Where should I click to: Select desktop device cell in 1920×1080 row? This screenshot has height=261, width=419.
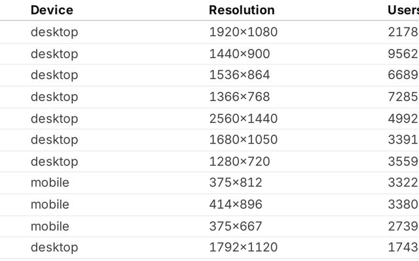54,32
